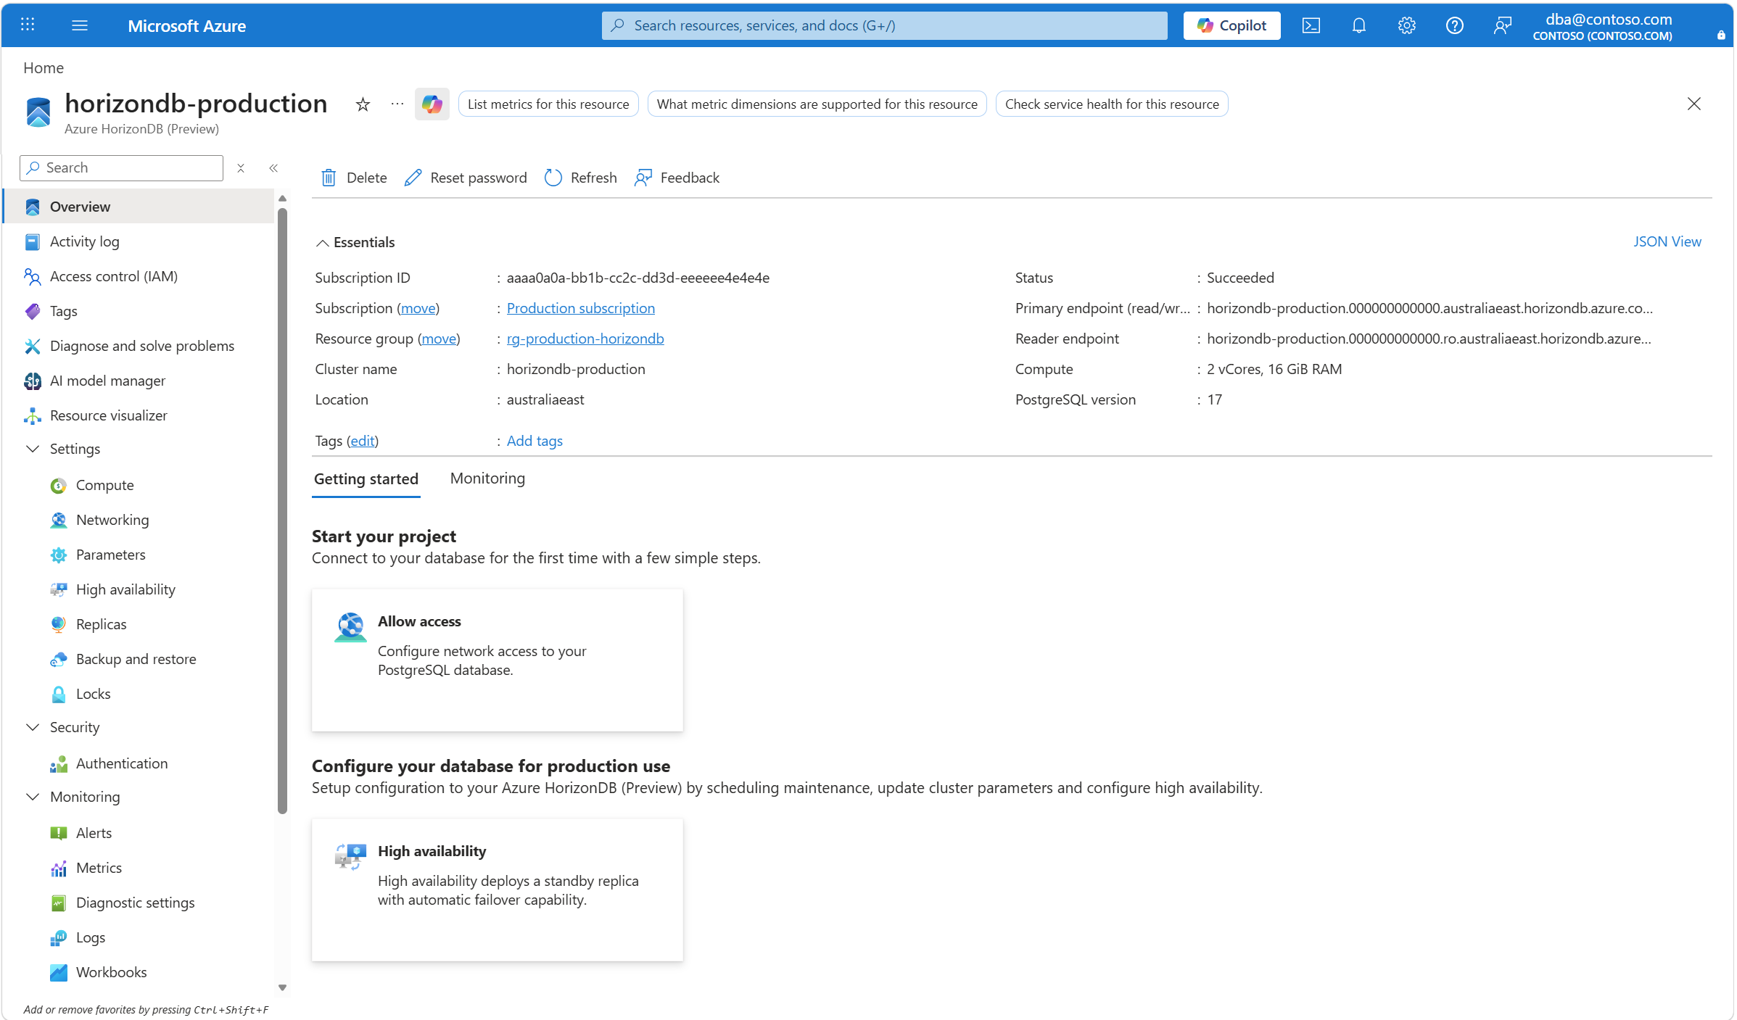Image resolution: width=1737 pixels, height=1020 pixels.
Task: Collapse the sidebar menu with double chevron
Action: [273, 168]
